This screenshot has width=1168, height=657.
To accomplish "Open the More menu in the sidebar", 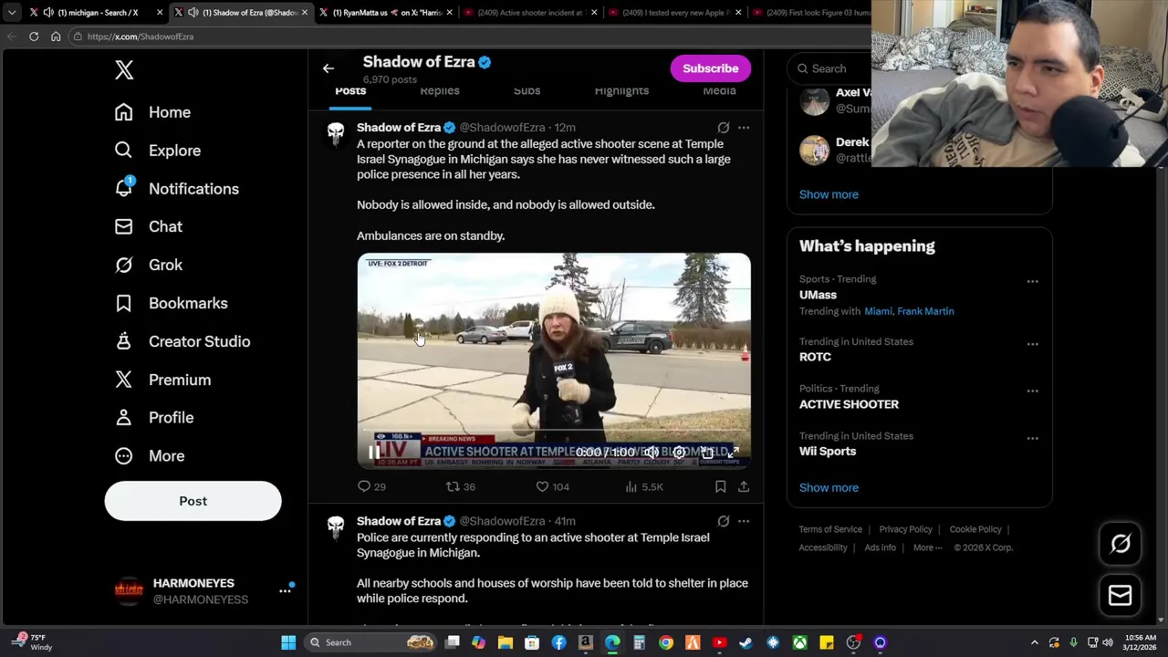I will coord(149,455).
